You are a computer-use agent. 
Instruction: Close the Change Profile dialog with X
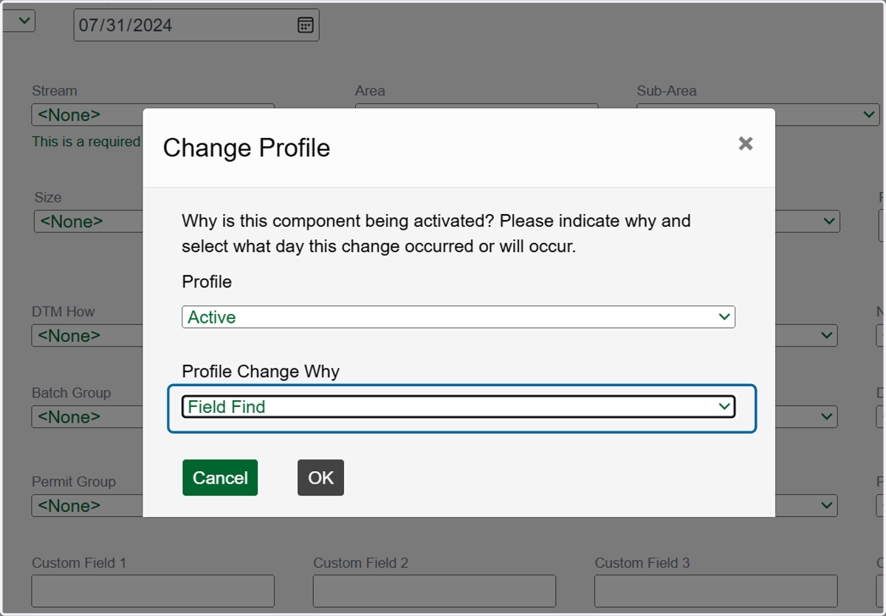point(746,143)
